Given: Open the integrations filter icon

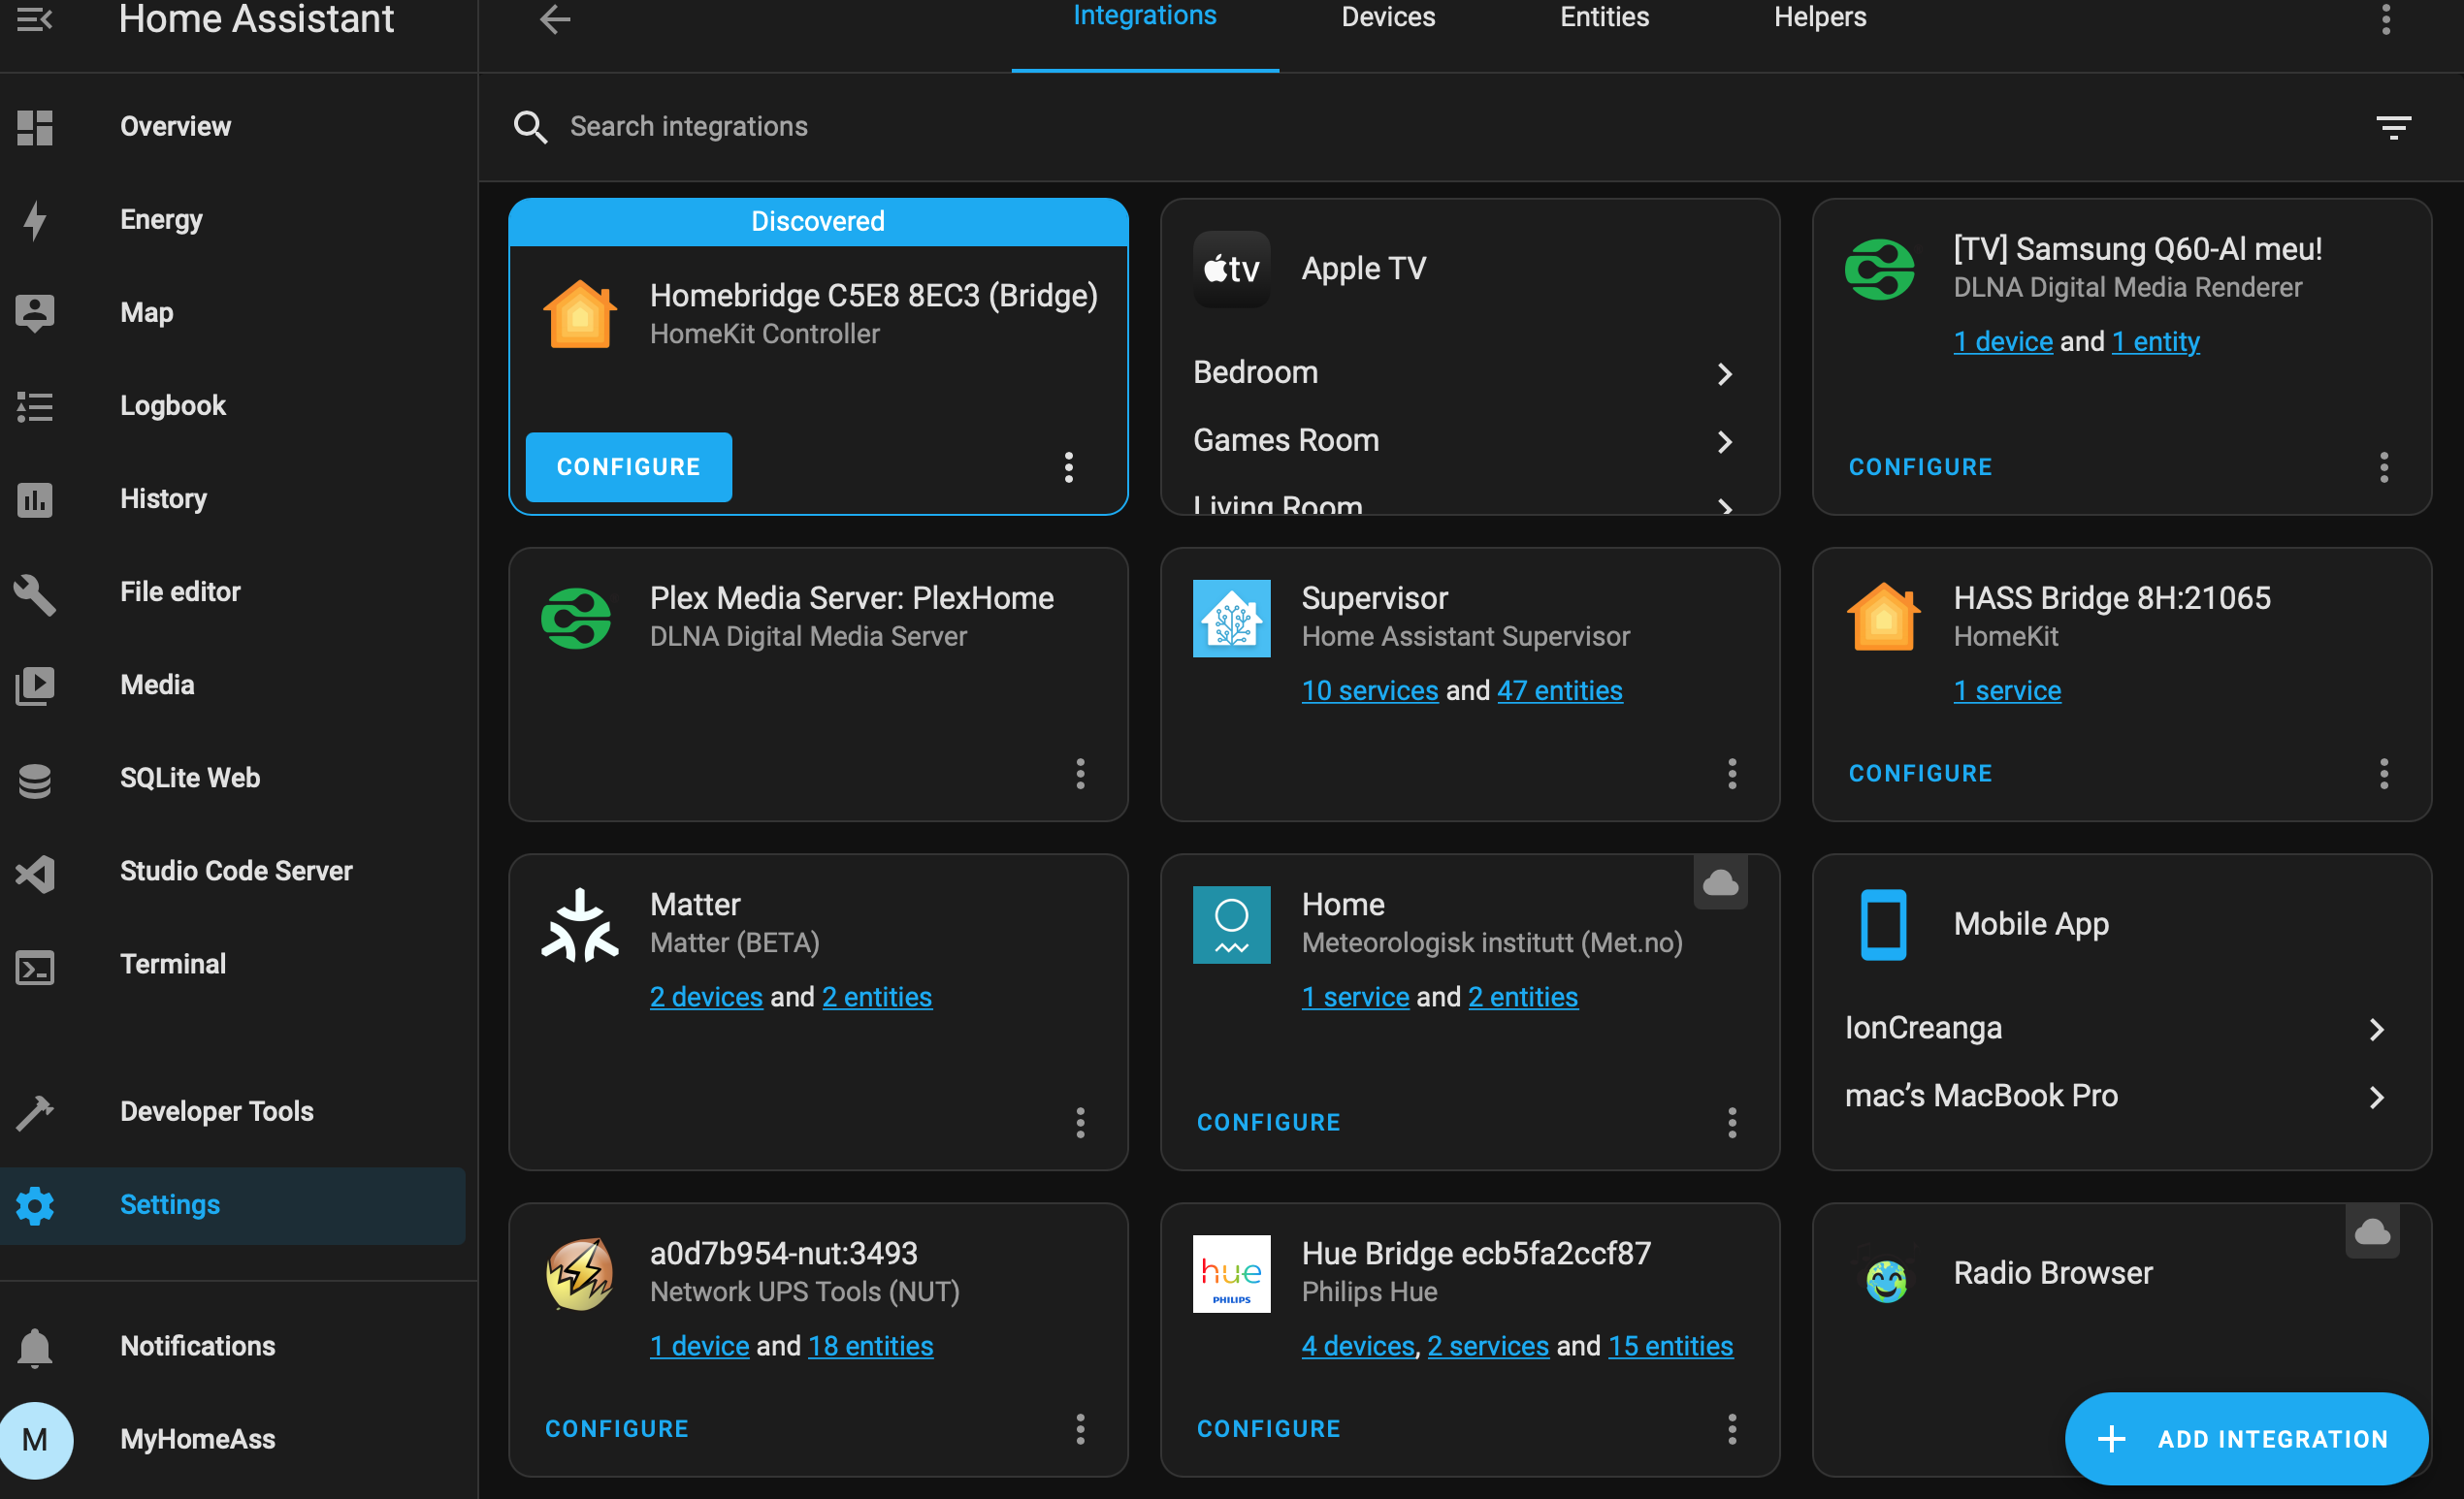Looking at the screenshot, I should coord(2393,127).
